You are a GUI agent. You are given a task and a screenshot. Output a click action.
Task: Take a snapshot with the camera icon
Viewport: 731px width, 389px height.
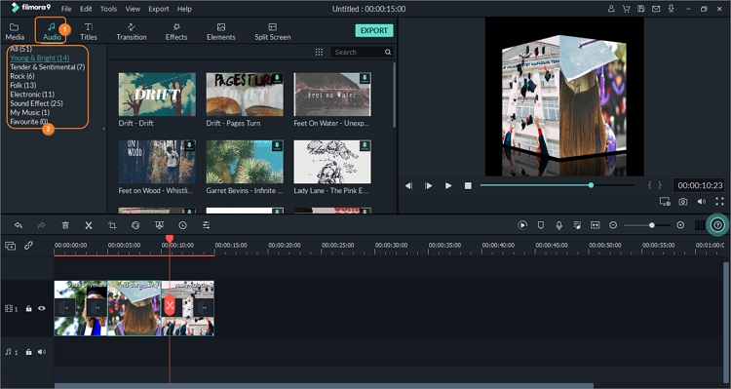click(x=683, y=202)
